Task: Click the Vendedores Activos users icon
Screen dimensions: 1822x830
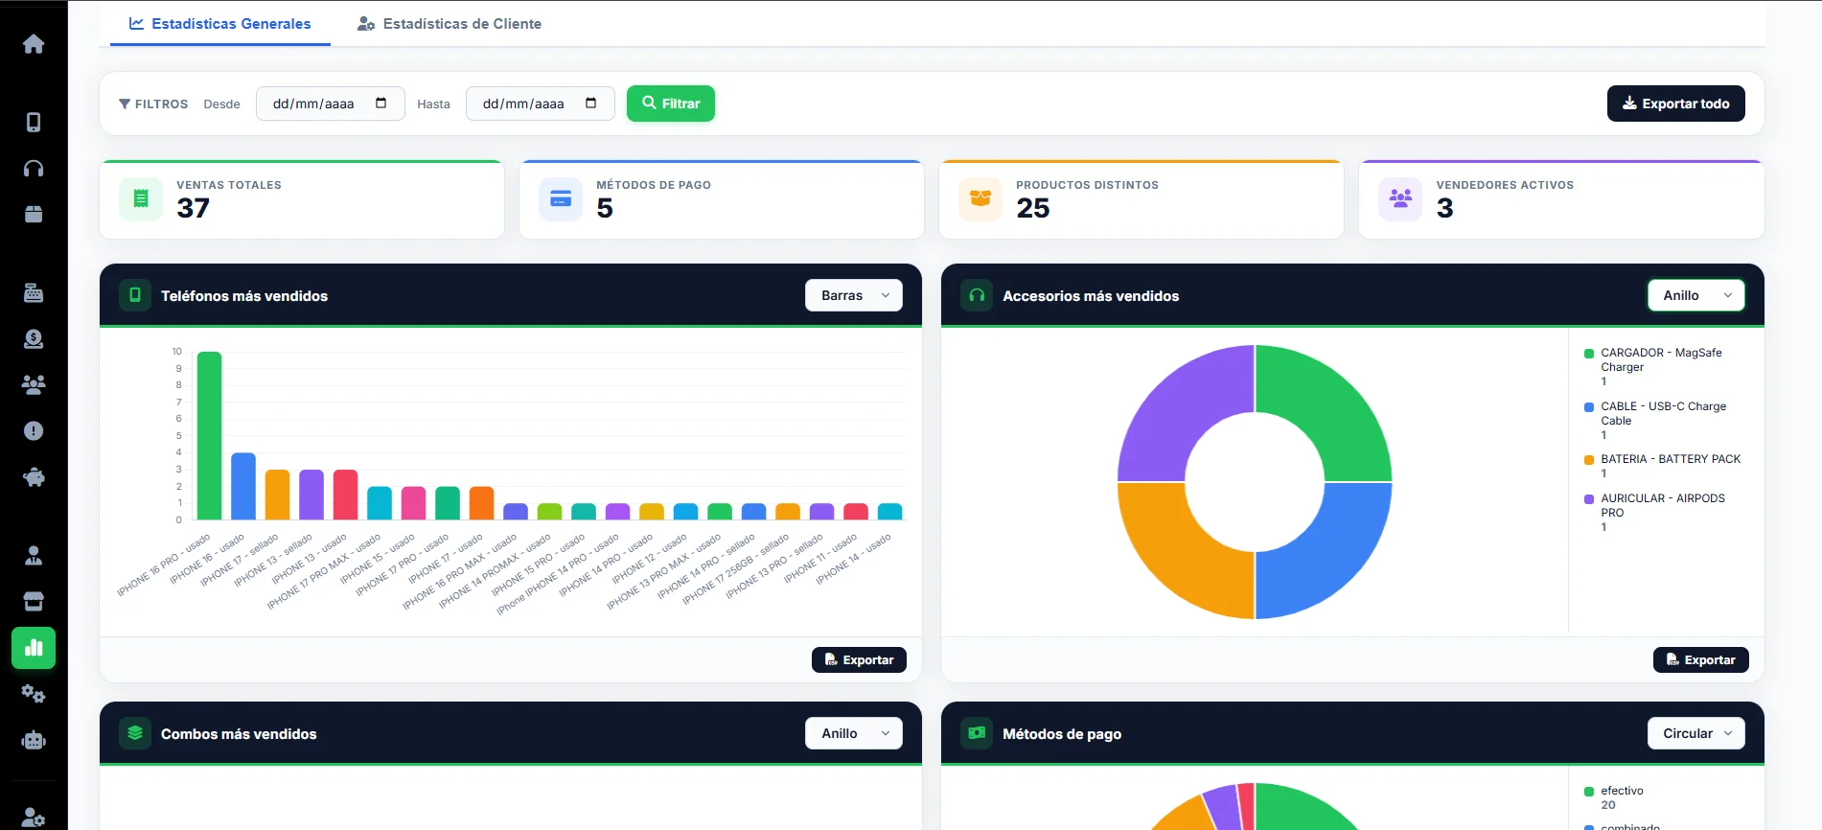Action: point(1400,198)
